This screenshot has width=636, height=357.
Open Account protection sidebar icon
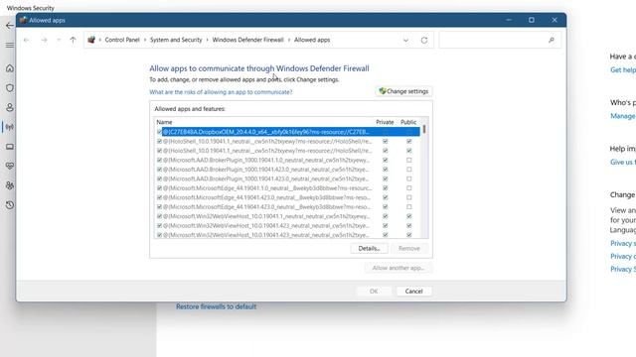pos(10,108)
